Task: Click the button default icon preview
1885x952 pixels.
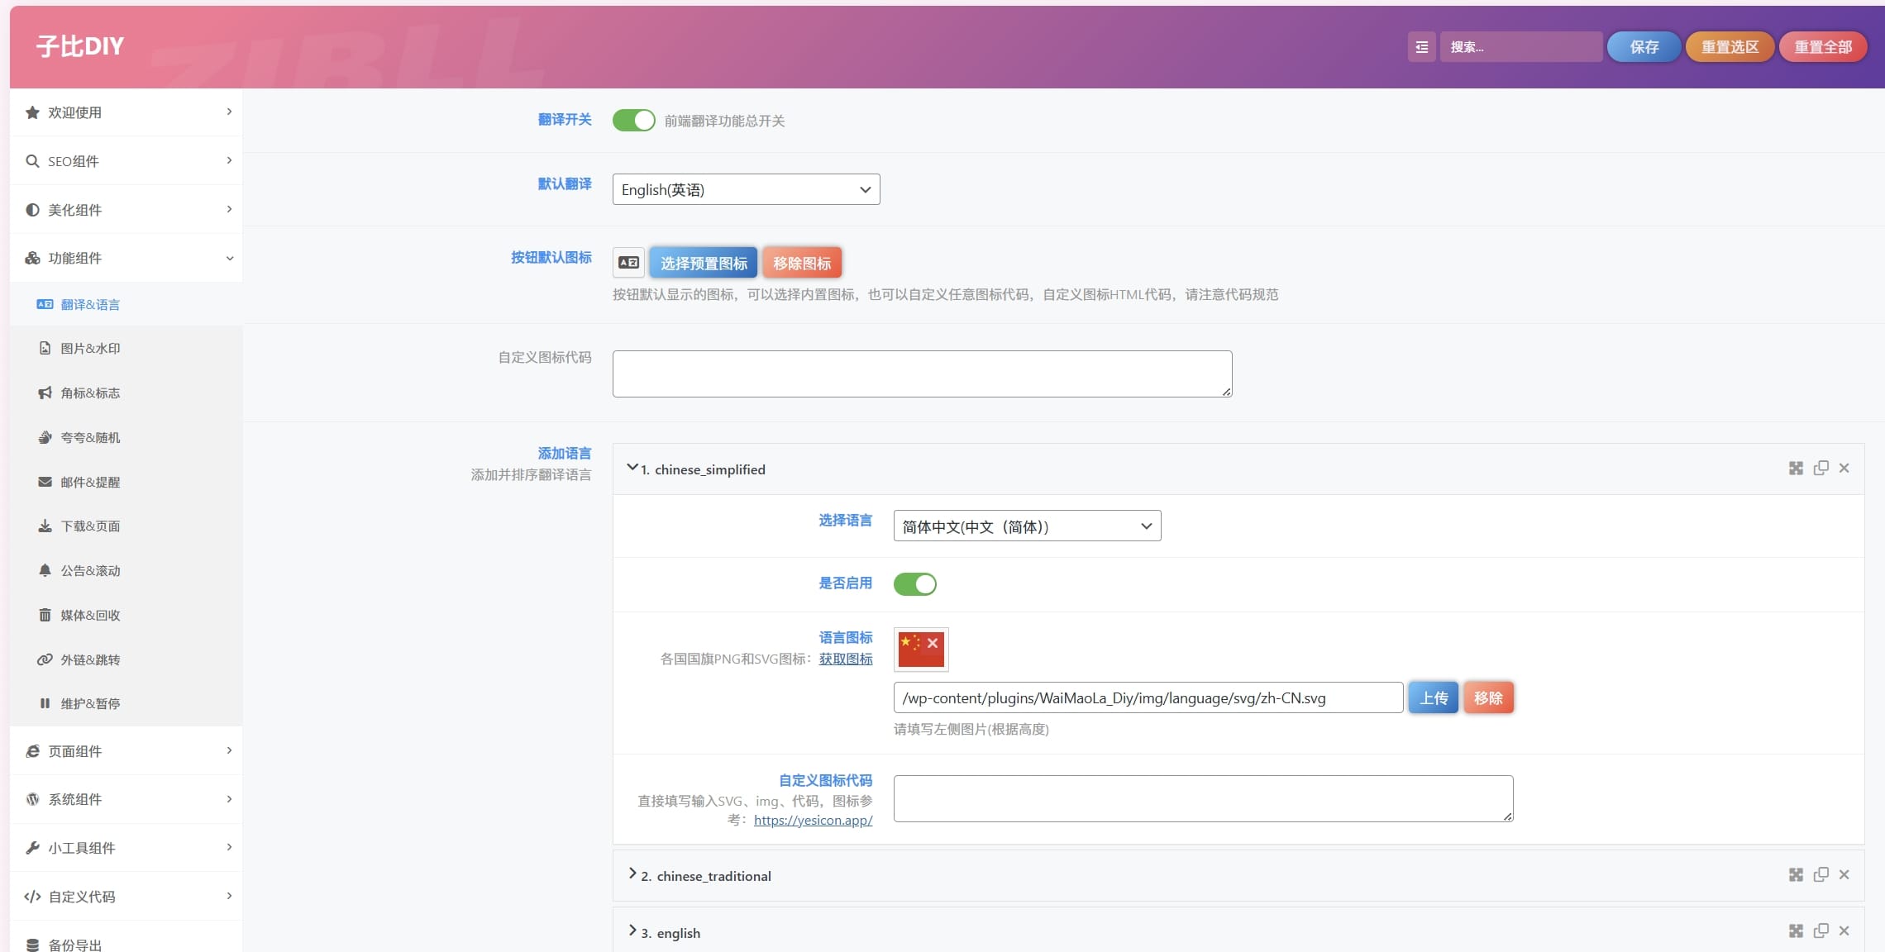Action: [628, 263]
